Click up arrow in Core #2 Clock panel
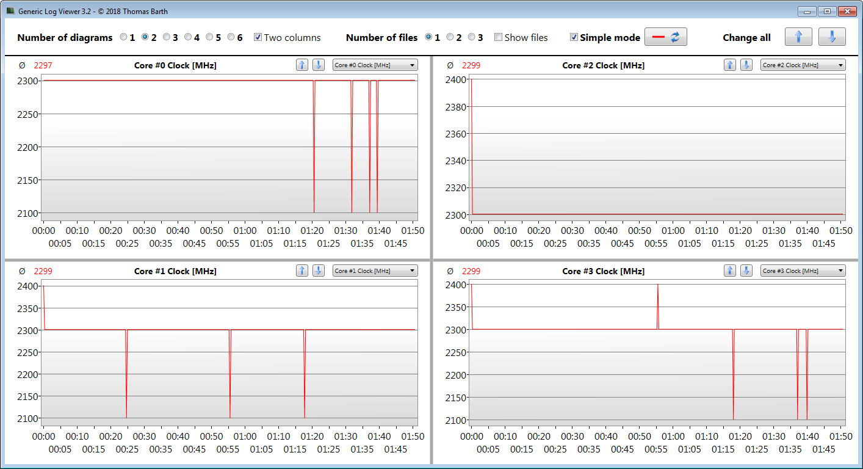Screen dimensions: 863x469 [730, 65]
